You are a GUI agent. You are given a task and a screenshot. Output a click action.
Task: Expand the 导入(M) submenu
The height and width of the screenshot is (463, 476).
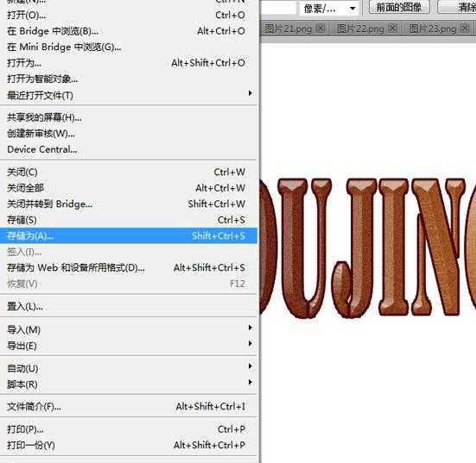coord(129,329)
